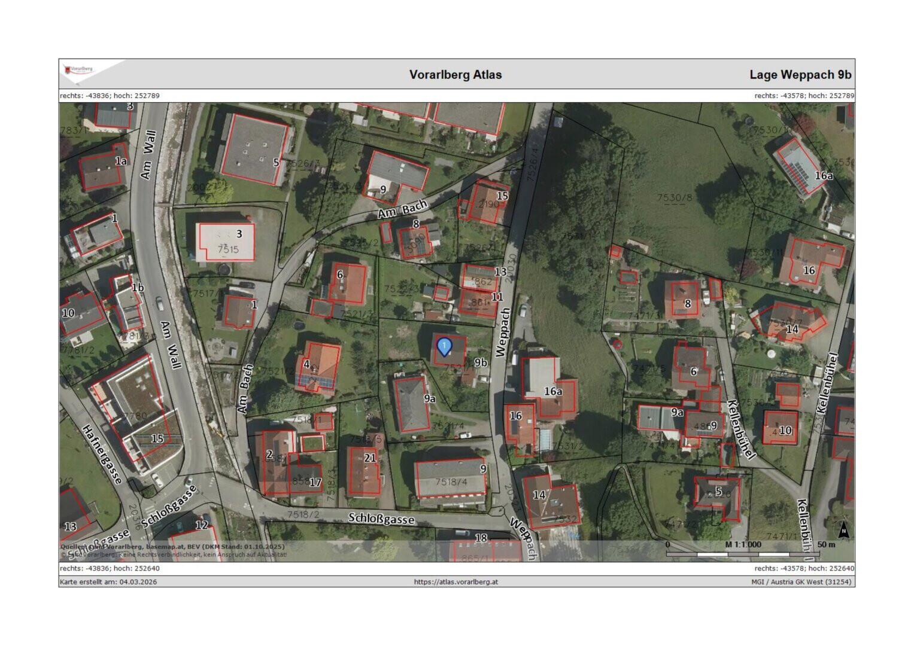Image resolution: width=914 pixels, height=646 pixels.
Task: Click the north arrow compass symbol
Action: click(843, 529)
